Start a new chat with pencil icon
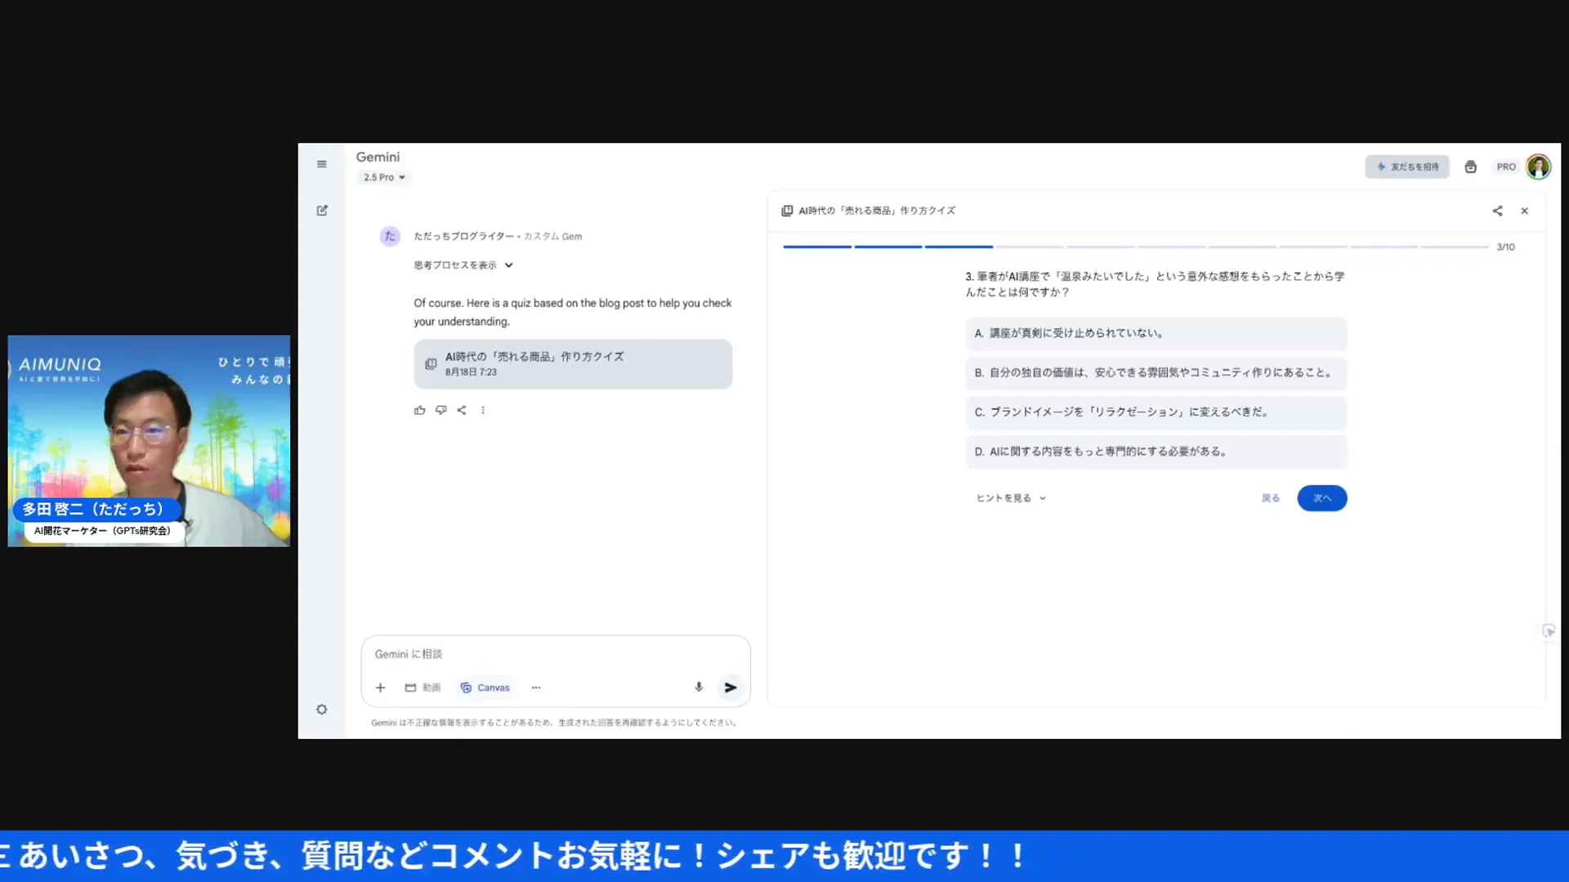Viewport: 1569px width, 882px height. point(322,211)
